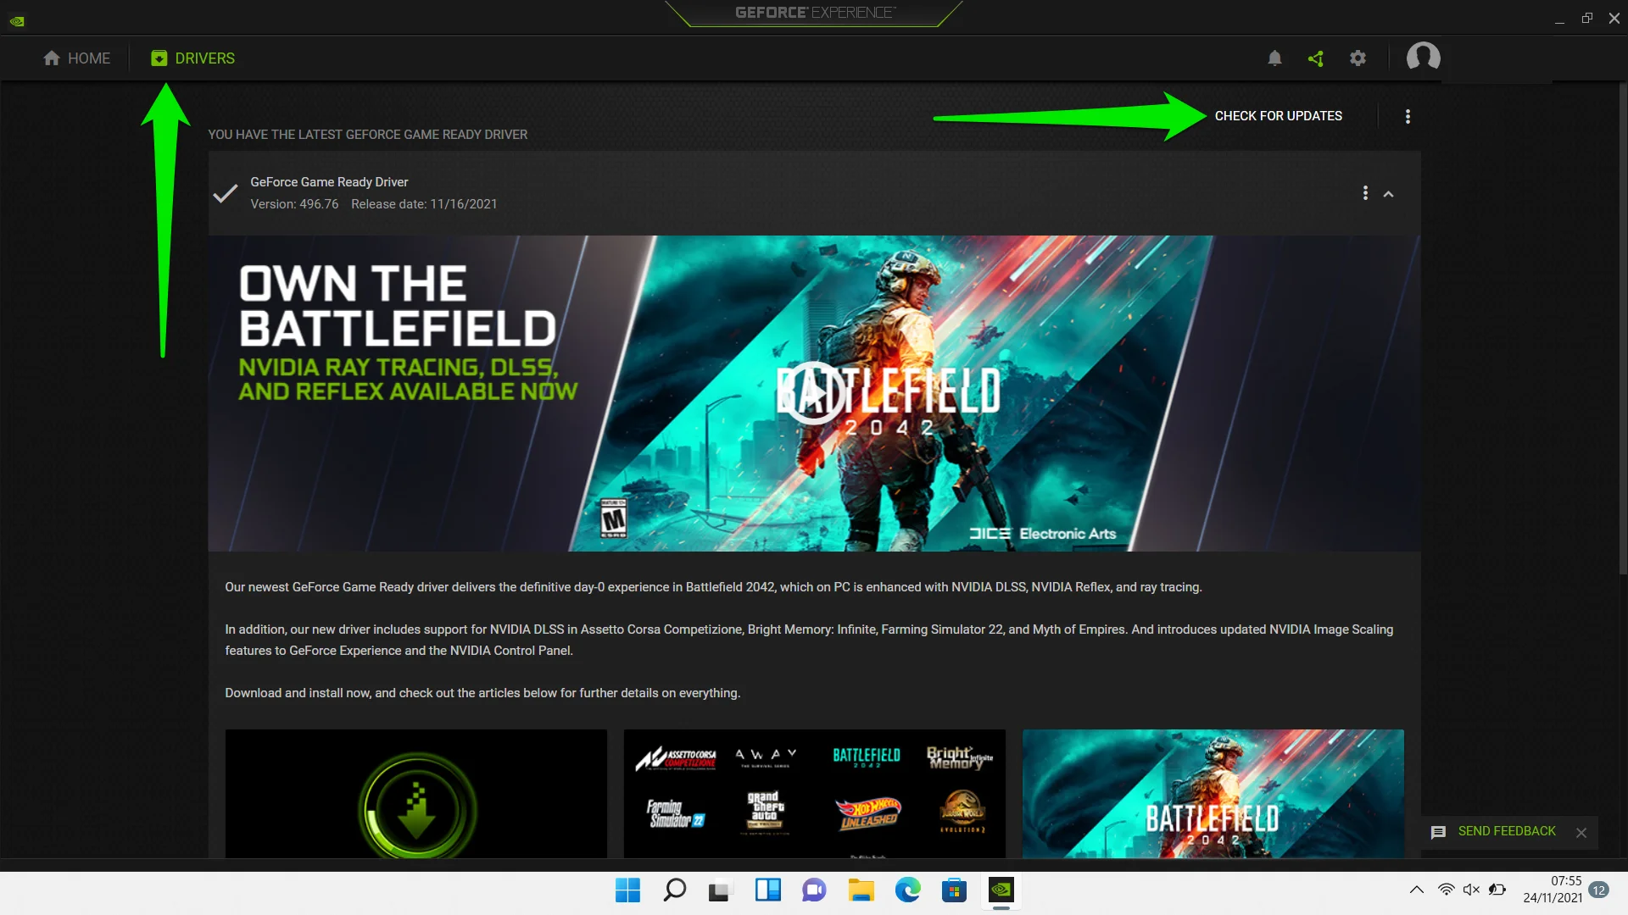Click CHECK FOR UPDATES button
This screenshot has width=1628, height=915.
pyautogui.click(x=1278, y=115)
